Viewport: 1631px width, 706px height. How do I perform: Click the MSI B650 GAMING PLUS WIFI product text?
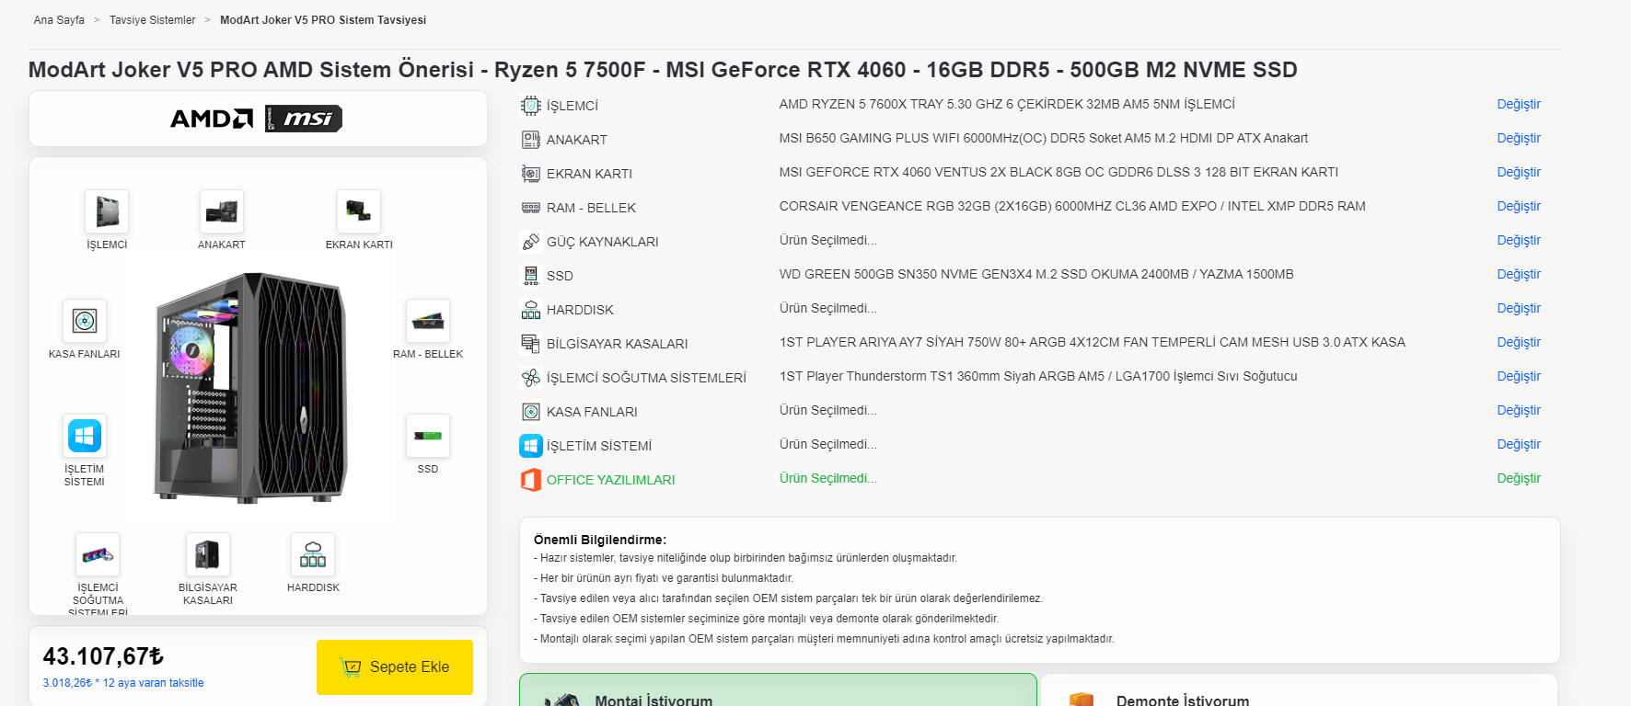1043,138
